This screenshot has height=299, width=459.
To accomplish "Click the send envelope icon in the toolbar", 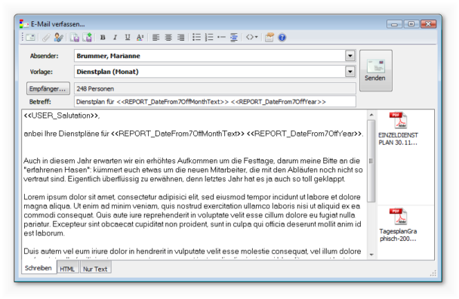I will 30,38.
